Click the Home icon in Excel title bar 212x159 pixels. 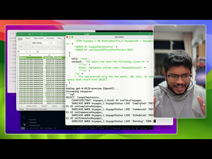pyautogui.click(x=29, y=34)
